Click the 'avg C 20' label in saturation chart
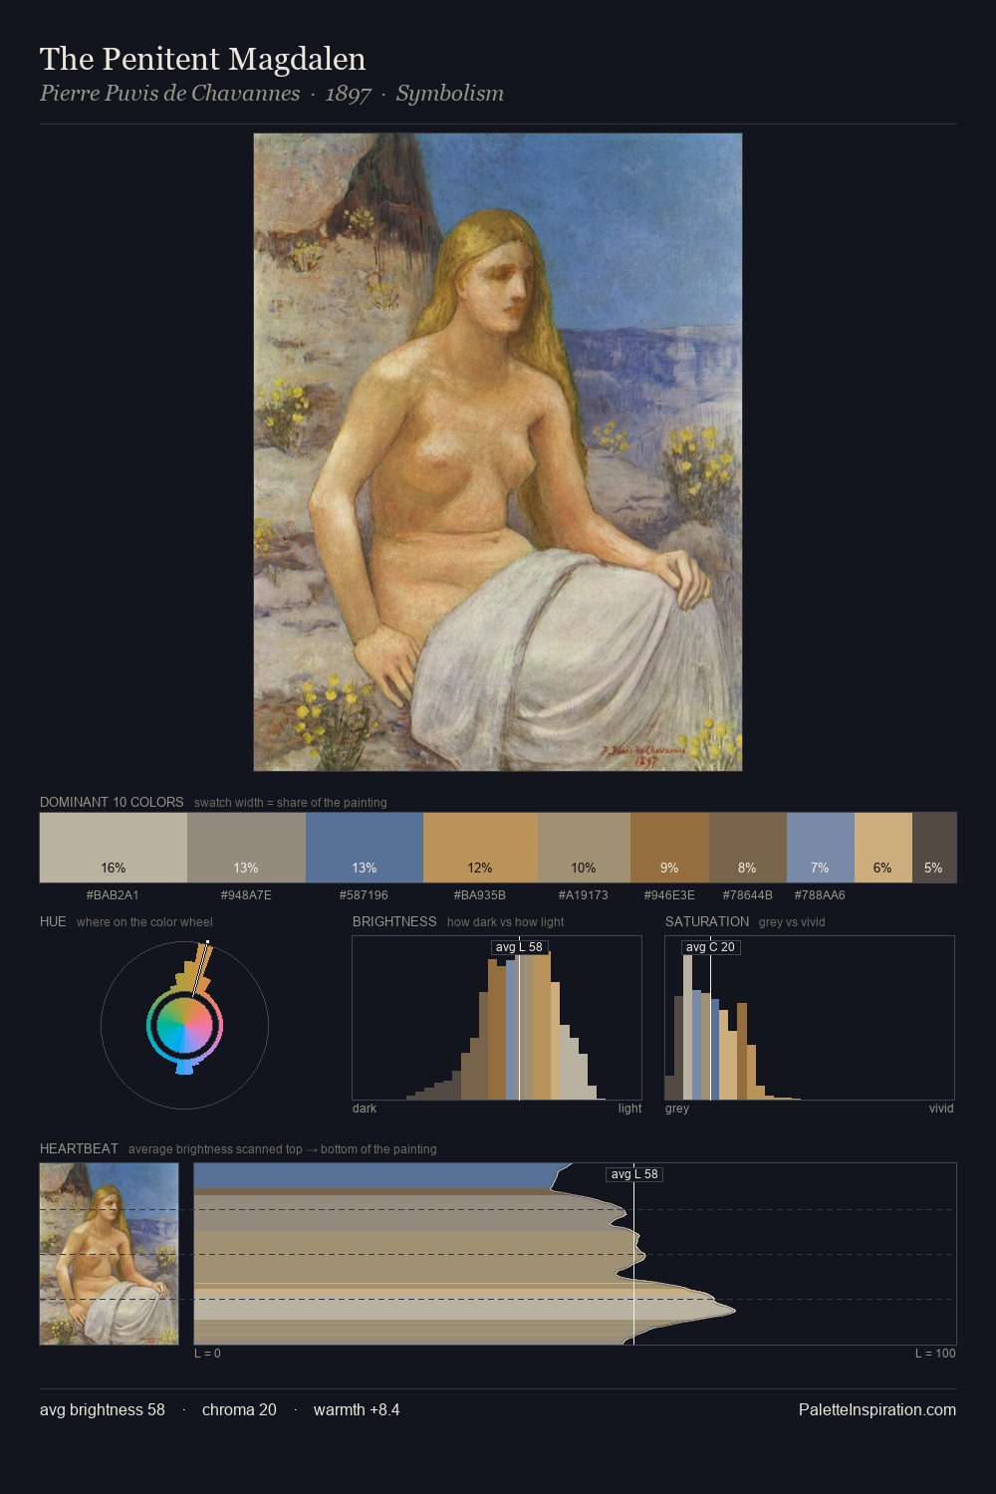This screenshot has height=1494, width=996. pos(710,946)
